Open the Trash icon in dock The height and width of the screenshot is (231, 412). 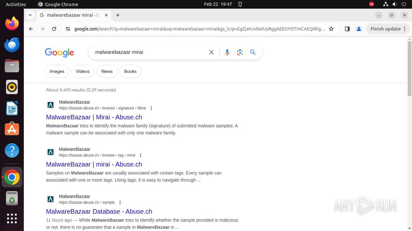coord(12,198)
